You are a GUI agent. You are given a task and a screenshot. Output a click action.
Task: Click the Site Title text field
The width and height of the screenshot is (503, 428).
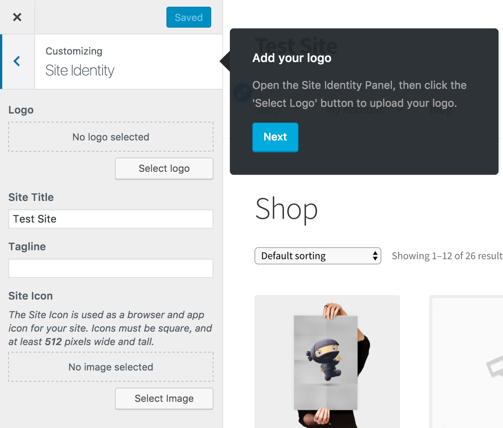point(110,219)
